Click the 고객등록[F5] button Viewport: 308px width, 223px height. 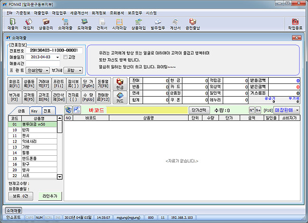(x=29, y=98)
